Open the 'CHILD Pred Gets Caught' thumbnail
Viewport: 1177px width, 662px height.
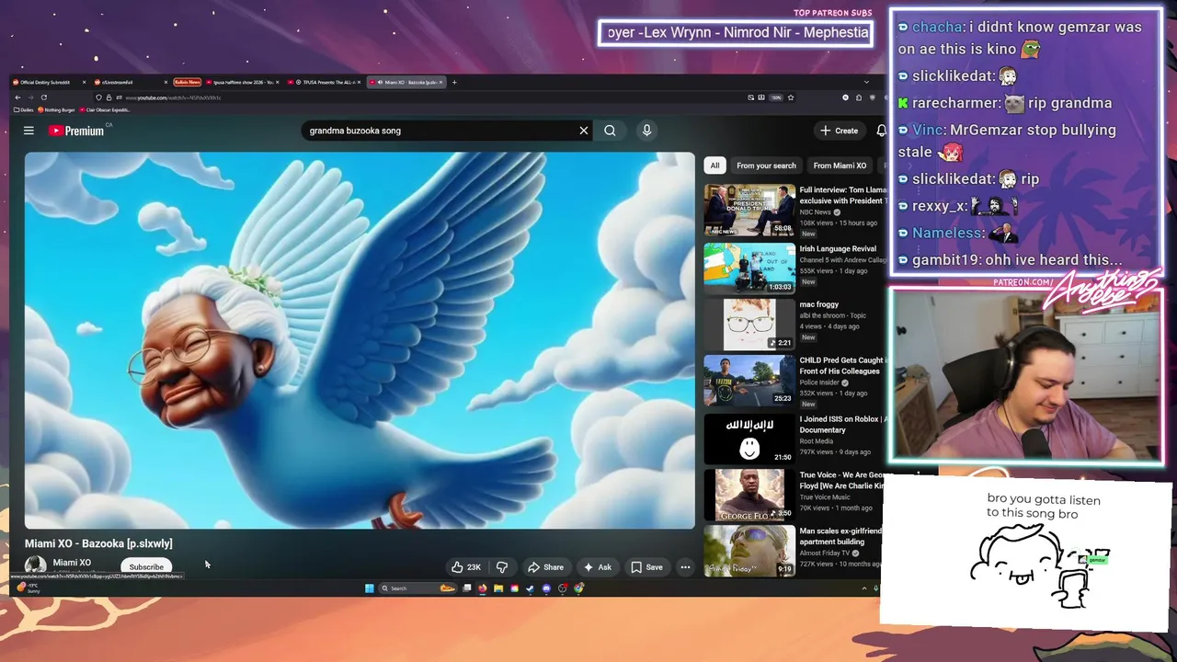(749, 380)
